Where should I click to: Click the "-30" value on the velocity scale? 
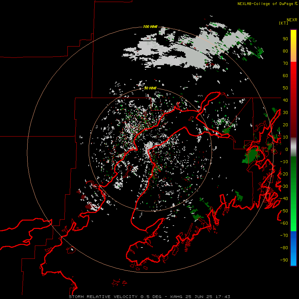[284, 186]
